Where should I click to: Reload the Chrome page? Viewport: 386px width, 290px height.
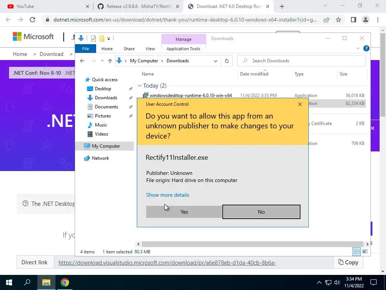[32, 20]
